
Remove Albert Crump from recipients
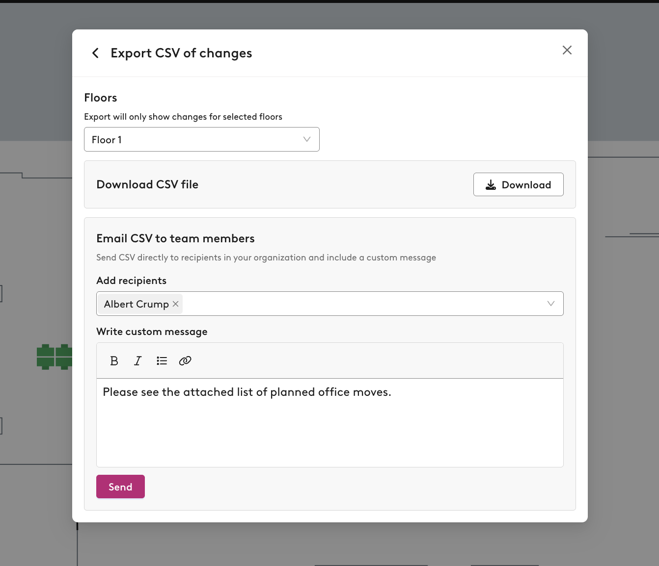tap(176, 304)
